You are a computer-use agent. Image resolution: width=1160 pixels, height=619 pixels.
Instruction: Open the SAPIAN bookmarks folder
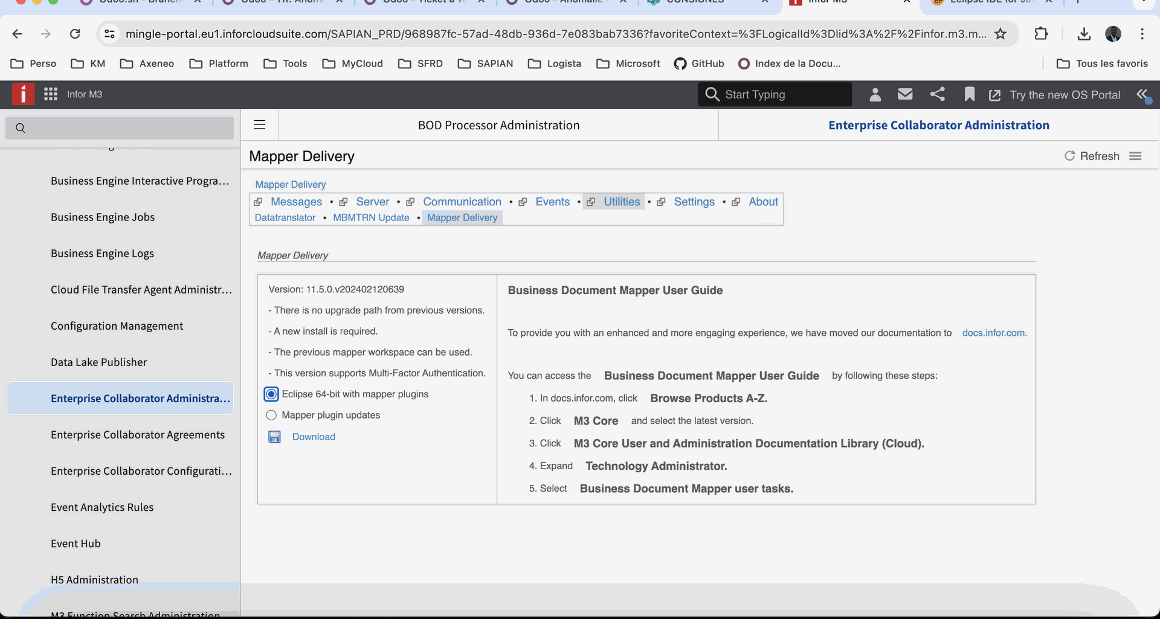point(486,63)
